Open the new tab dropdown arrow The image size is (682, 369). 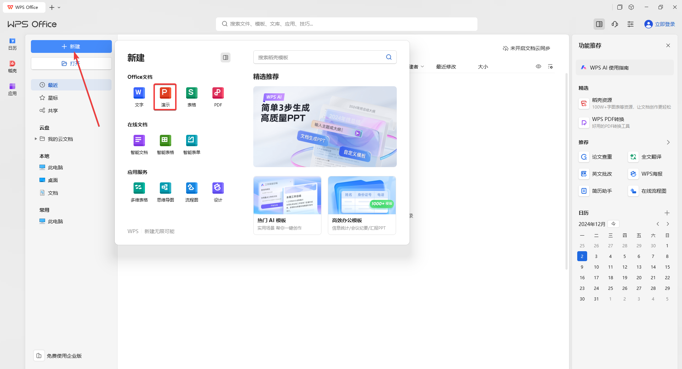59,7
